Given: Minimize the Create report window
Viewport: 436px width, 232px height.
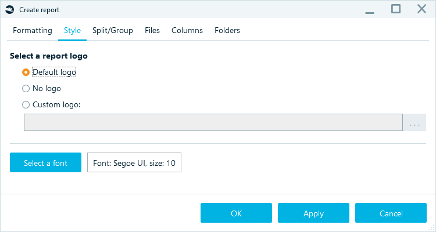Looking at the screenshot, I should [x=370, y=10].
